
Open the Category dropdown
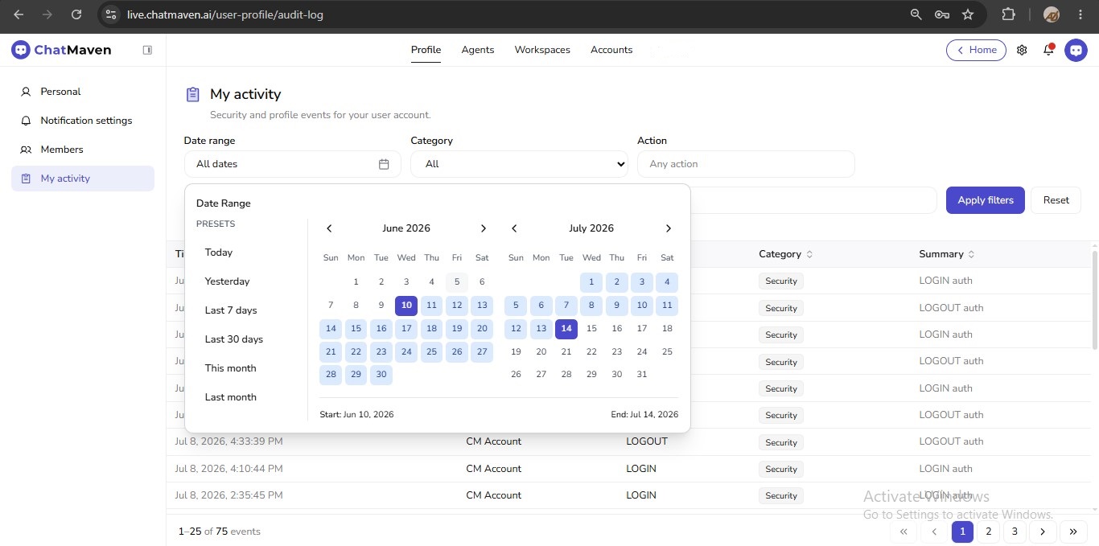point(519,164)
